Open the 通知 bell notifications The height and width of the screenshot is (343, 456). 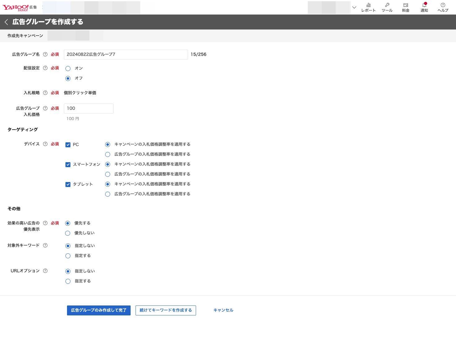pyautogui.click(x=424, y=7)
